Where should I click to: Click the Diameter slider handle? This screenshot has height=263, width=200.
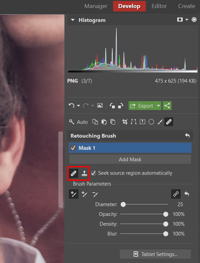(123, 204)
